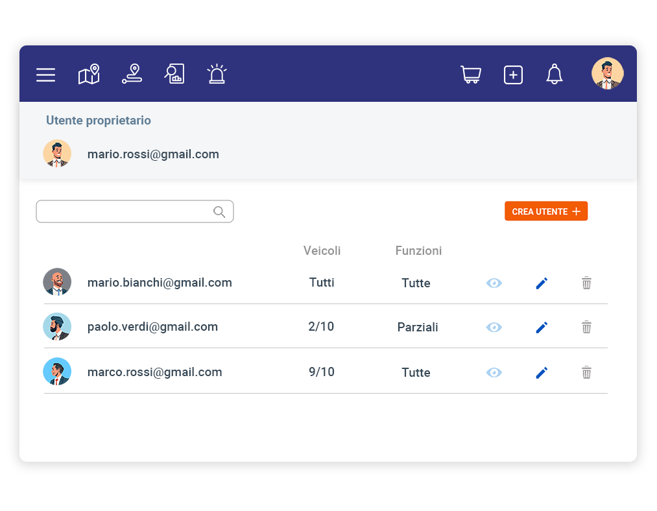Delete user marco.rossi@gmail.com
The height and width of the screenshot is (511, 657).
586,372
